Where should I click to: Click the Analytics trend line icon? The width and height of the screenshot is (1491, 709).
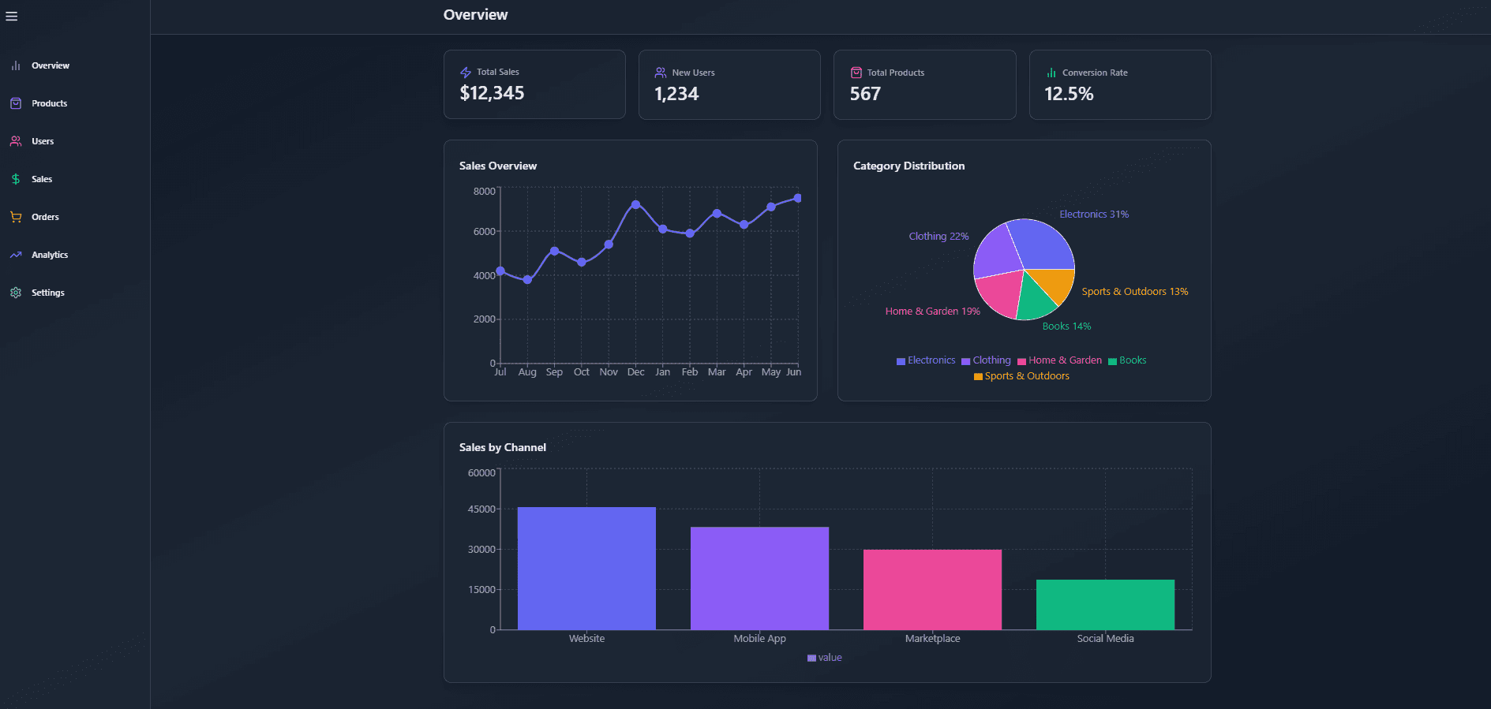tap(16, 255)
